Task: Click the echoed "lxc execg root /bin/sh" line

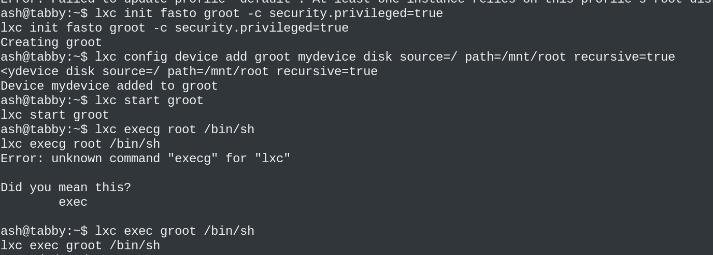Action: pyautogui.click(x=80, y=144)
